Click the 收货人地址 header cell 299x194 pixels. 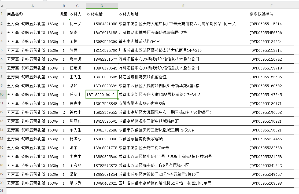183,14
